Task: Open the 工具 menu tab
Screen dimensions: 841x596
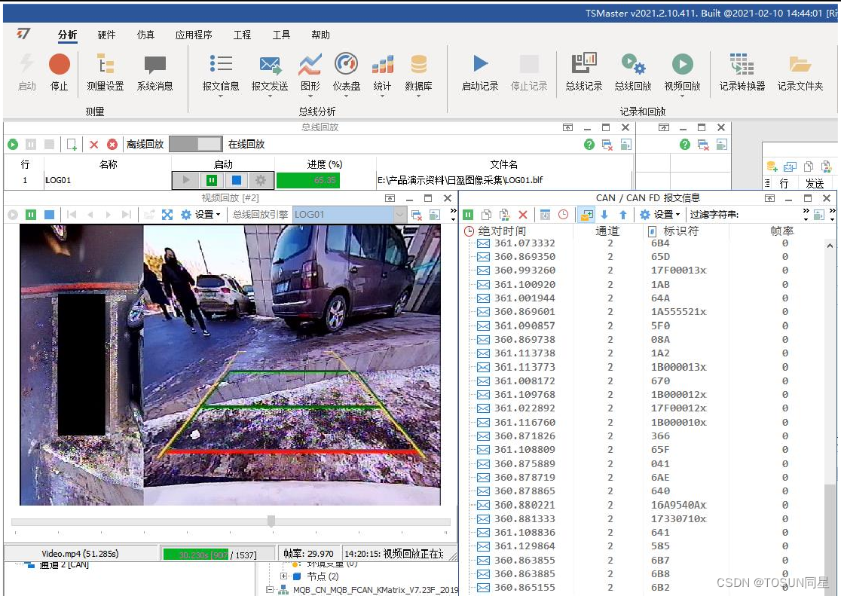Action: tap(281, 35)
